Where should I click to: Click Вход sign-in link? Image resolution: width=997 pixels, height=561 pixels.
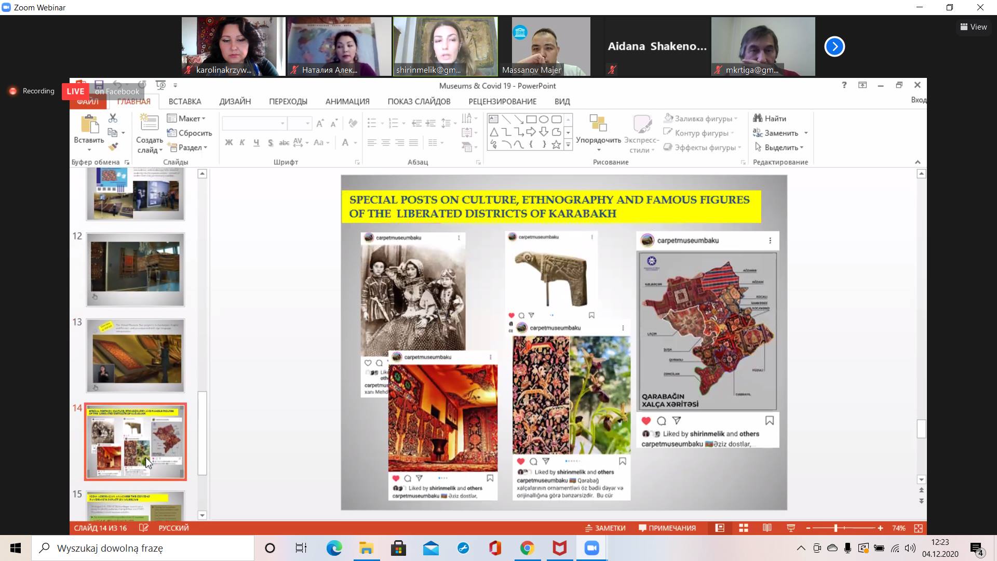[x=919, y=100]
